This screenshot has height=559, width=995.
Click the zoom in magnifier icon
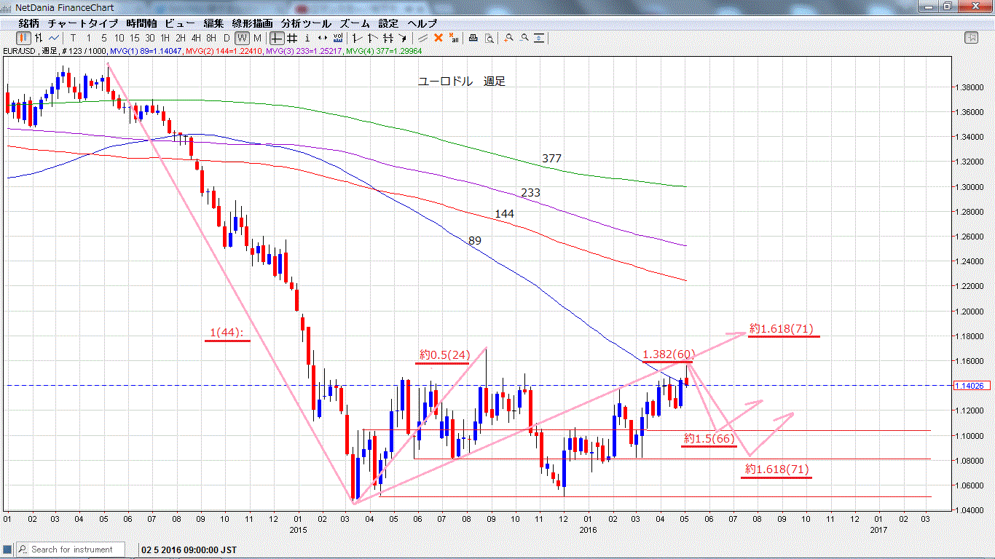(508, 37)
